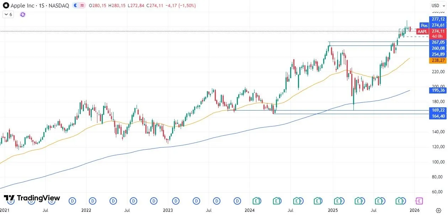Collapse the indicators list using the chevron next to 6

(x=6, y=15)
